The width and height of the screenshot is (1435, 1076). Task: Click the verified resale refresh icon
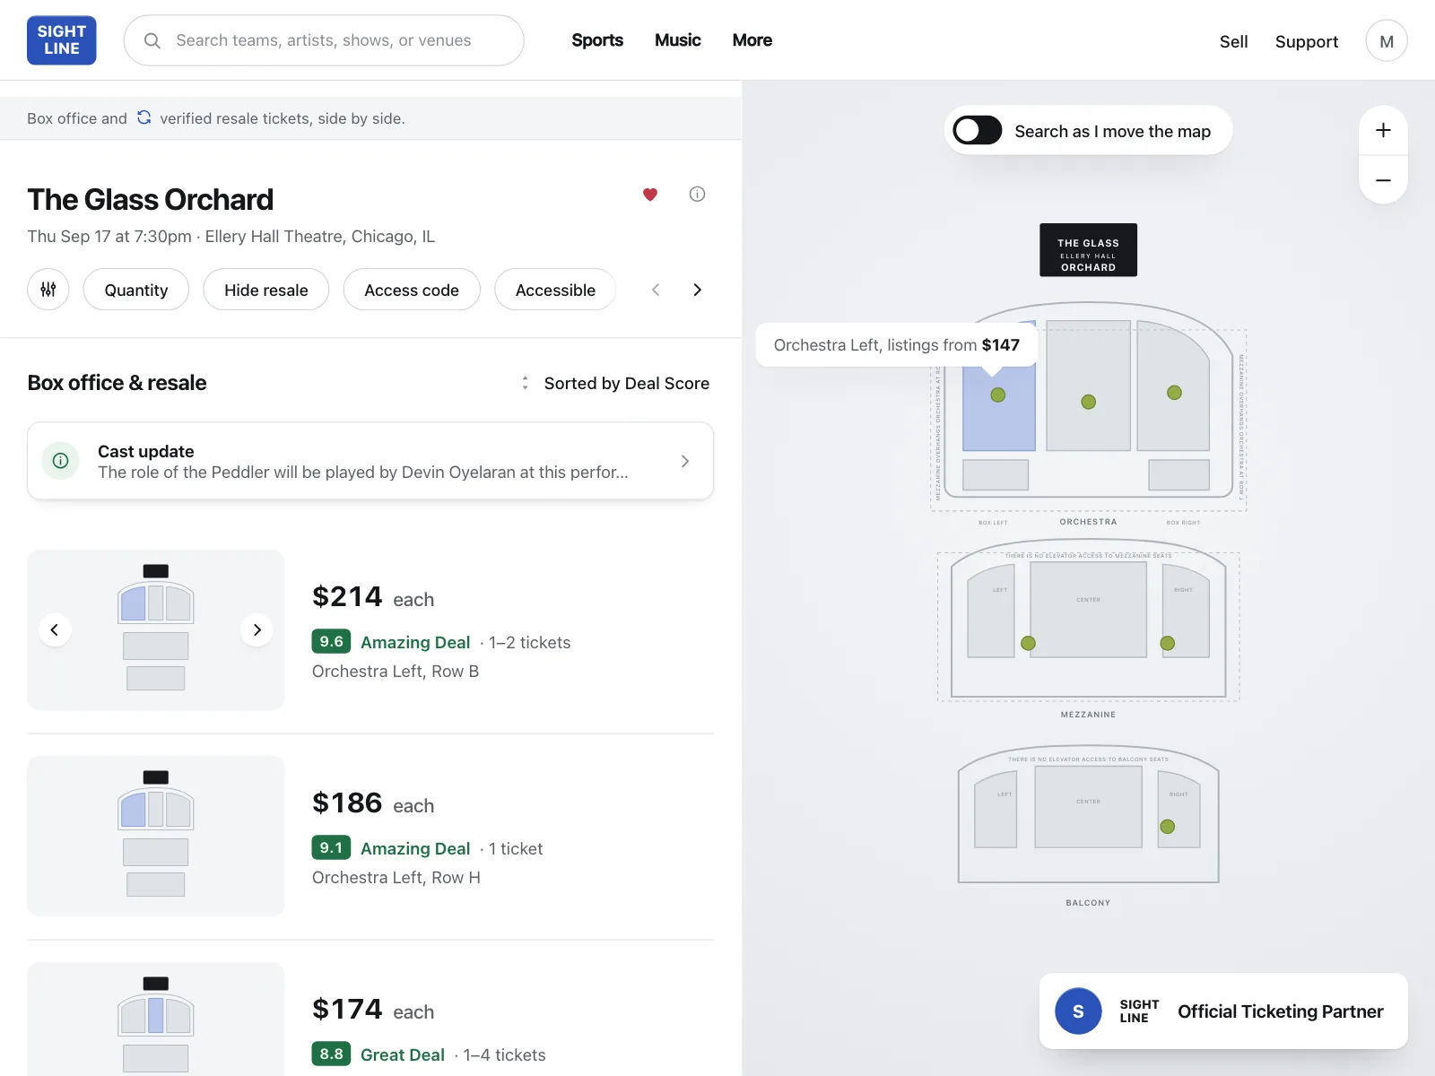[143, 117]
